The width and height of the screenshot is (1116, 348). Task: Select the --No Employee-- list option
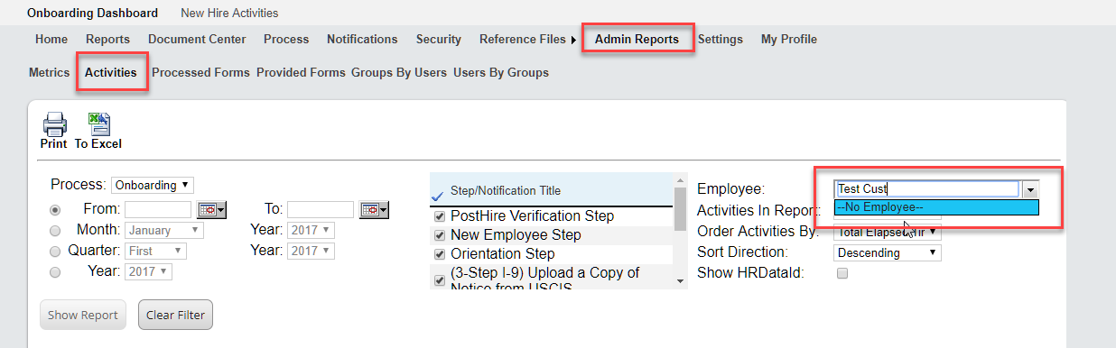(936, 207)
